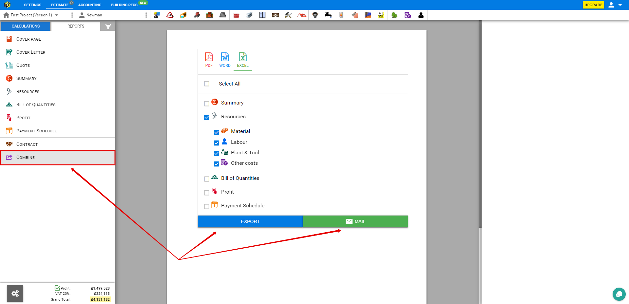629x304 pixels.
Task: Click the app logo in the top bar
Action: pyautogui.click(x=7, y=5)
